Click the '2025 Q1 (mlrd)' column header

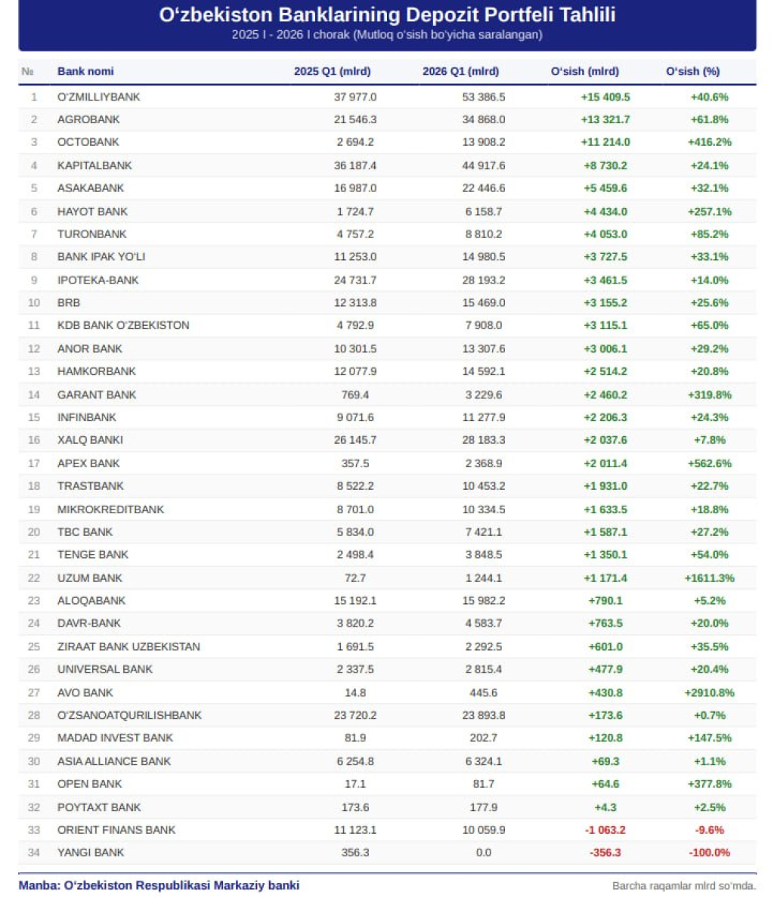(332, 72)
